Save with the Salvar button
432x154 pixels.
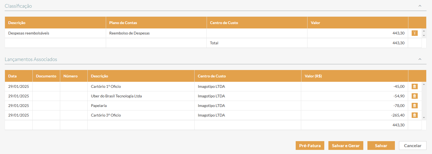tap(381, 146)
